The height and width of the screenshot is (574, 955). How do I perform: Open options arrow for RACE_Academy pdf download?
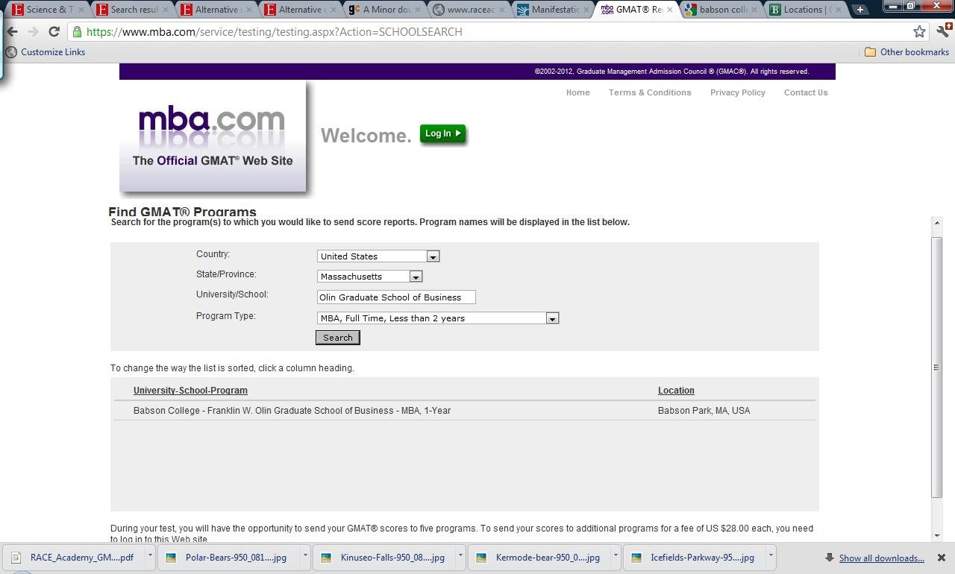(150, 557)
